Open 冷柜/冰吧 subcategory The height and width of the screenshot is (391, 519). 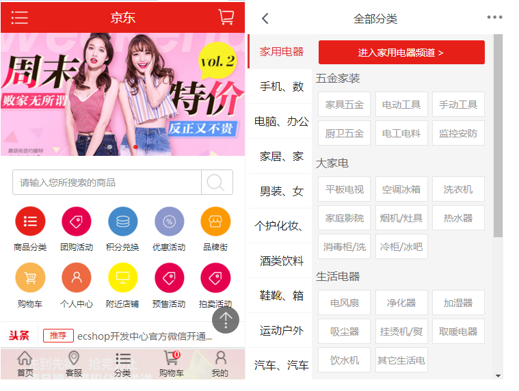click(401, 247)
